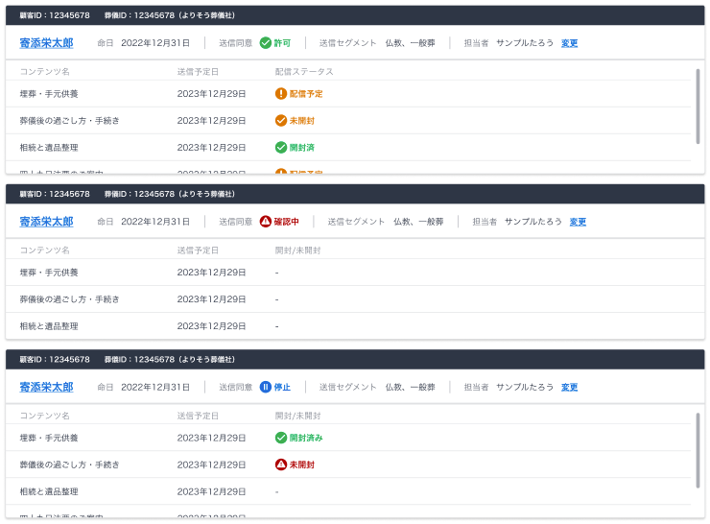Click red warning icon next to 確認中
This screenshot has height=524, width=710.
[266, 222]
